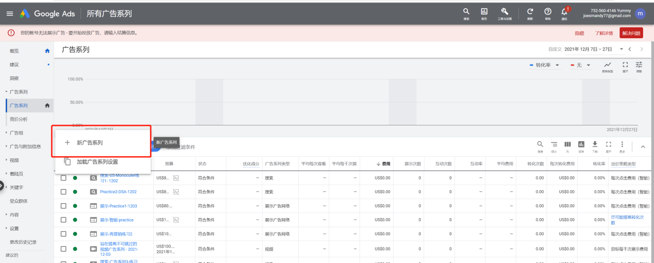654x263 pixels.
Task: Click the warning alert icon in banner
Action: pos(11,32)
